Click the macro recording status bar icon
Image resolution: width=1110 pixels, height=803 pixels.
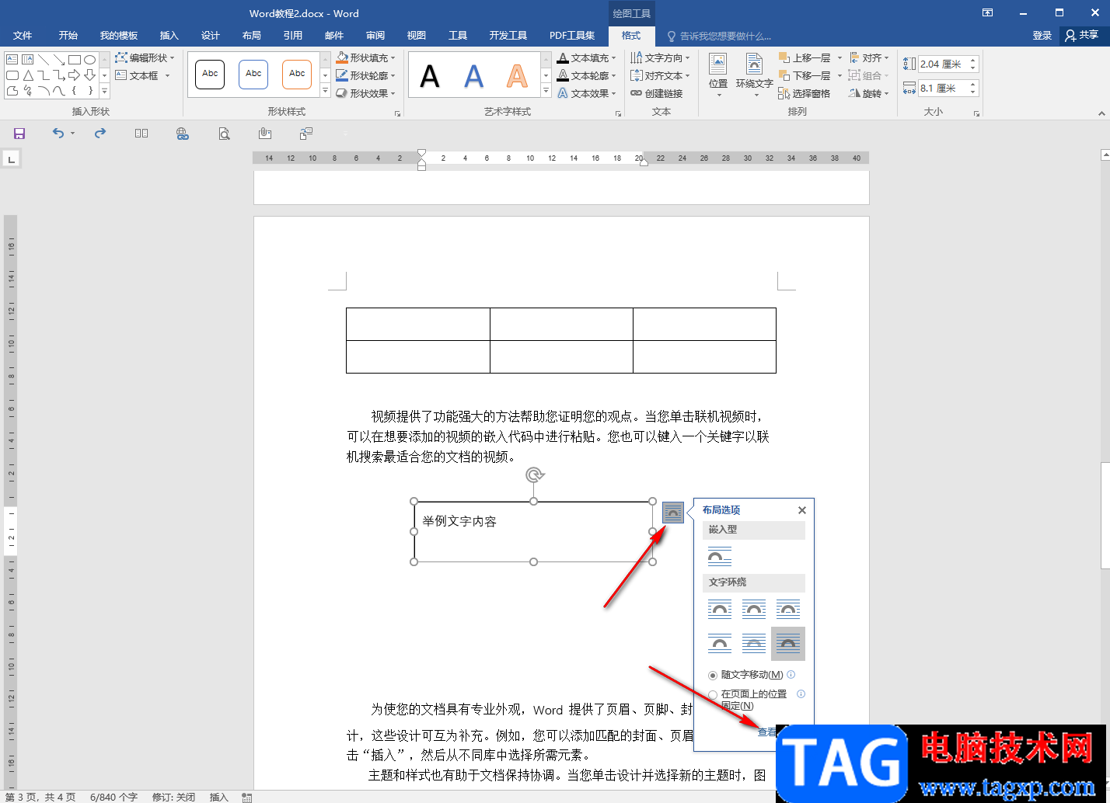point(247,797)
